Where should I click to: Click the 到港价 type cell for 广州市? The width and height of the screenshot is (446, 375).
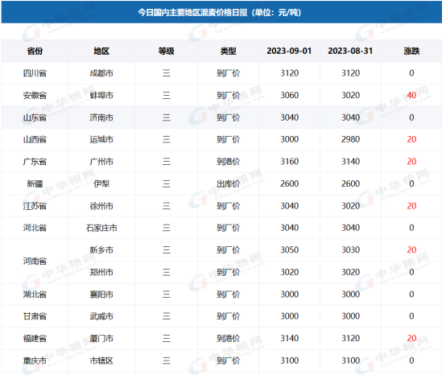[229, 162]
